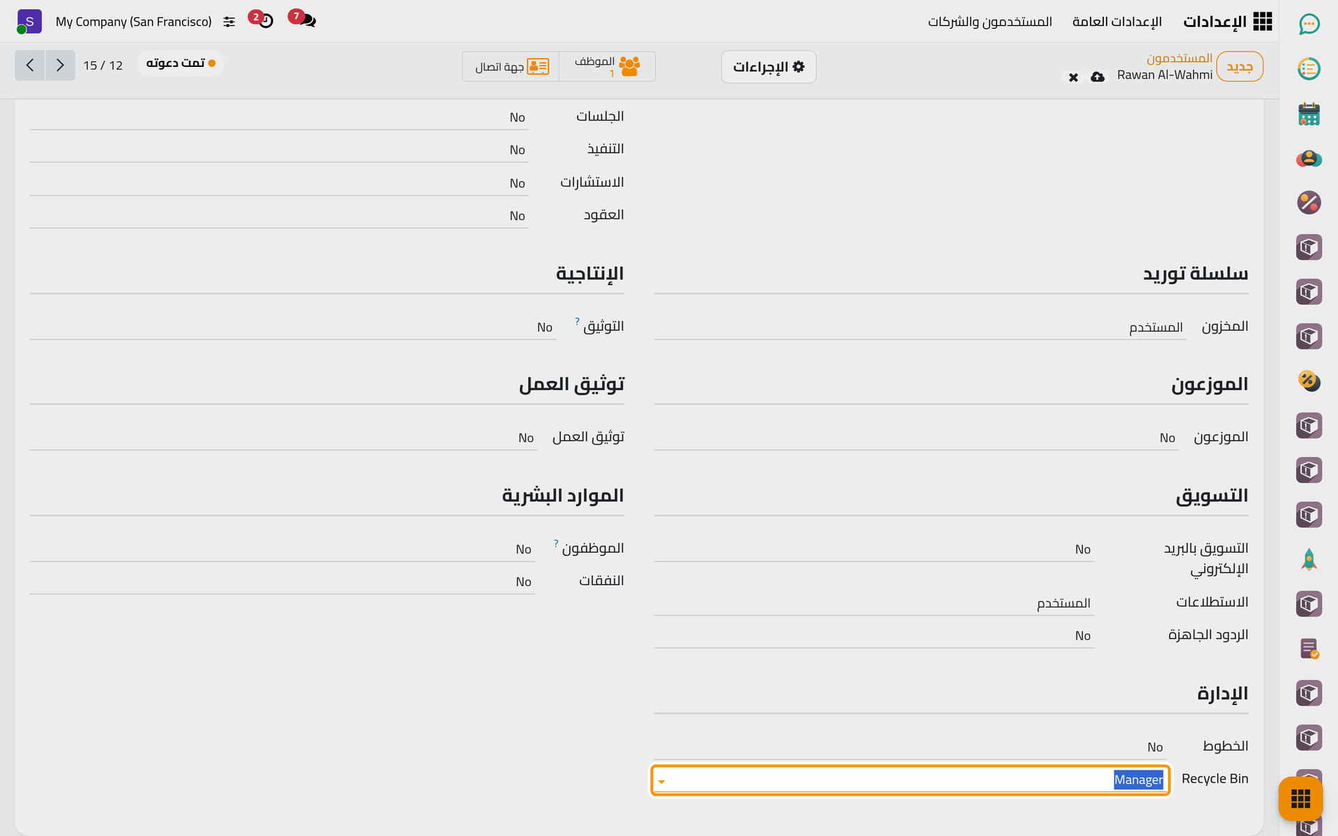
Task: Open the جهة اتصال stat button
Action: click(511, 66)
